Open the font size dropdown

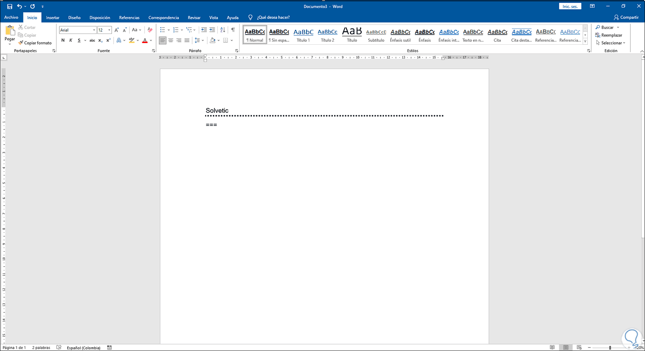coord(110,30)
